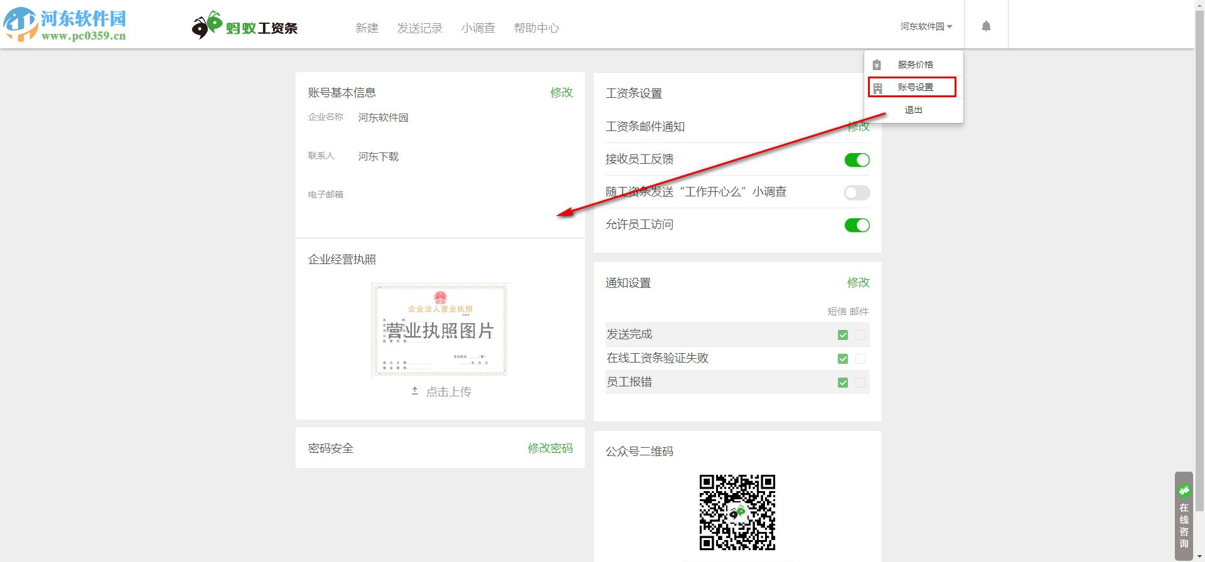Toggle 接收员工反馈 switch off
This screenshot has width=1205, height=562.
click(x=857, y=160)
